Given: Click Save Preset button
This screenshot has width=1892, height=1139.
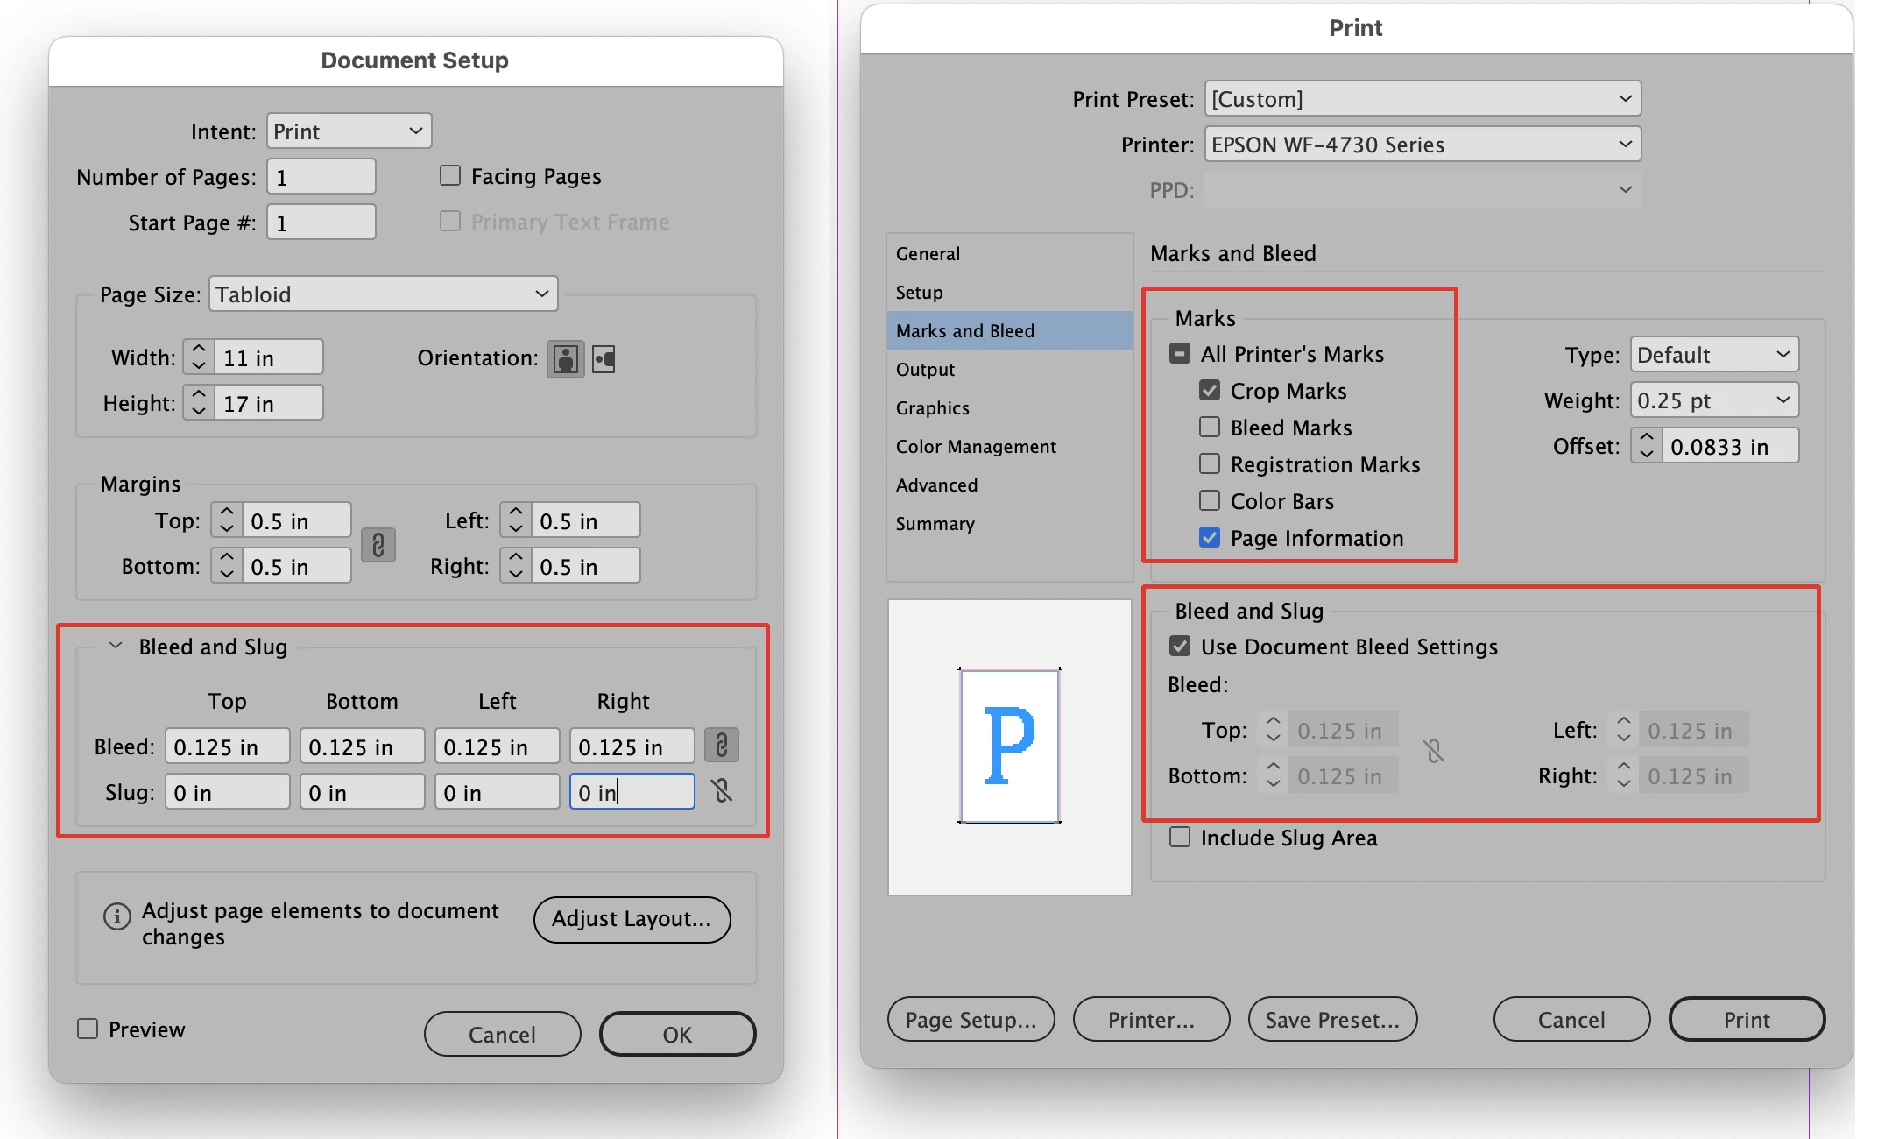Looking at the screenshot, I should (1332, 1020).
